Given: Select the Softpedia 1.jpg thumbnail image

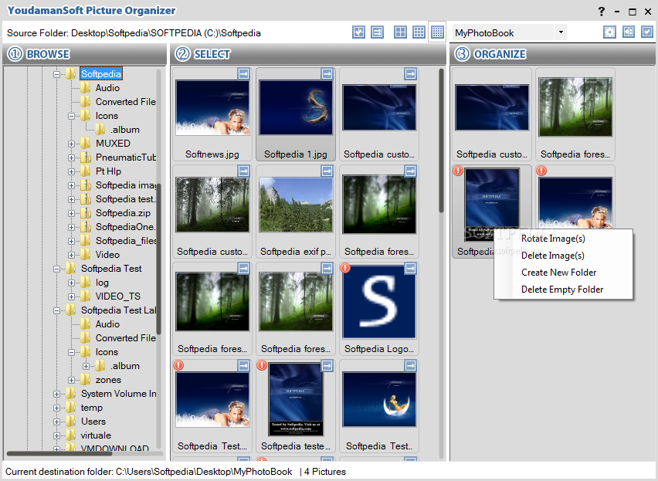Looking at the screenshot, I should click(x=296, y=107).
